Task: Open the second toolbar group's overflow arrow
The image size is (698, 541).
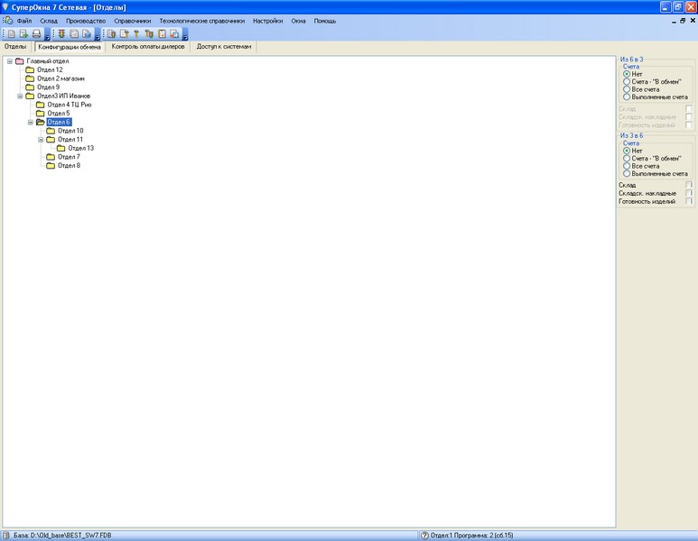Action: pyautogui.click(x=98, y=34)
